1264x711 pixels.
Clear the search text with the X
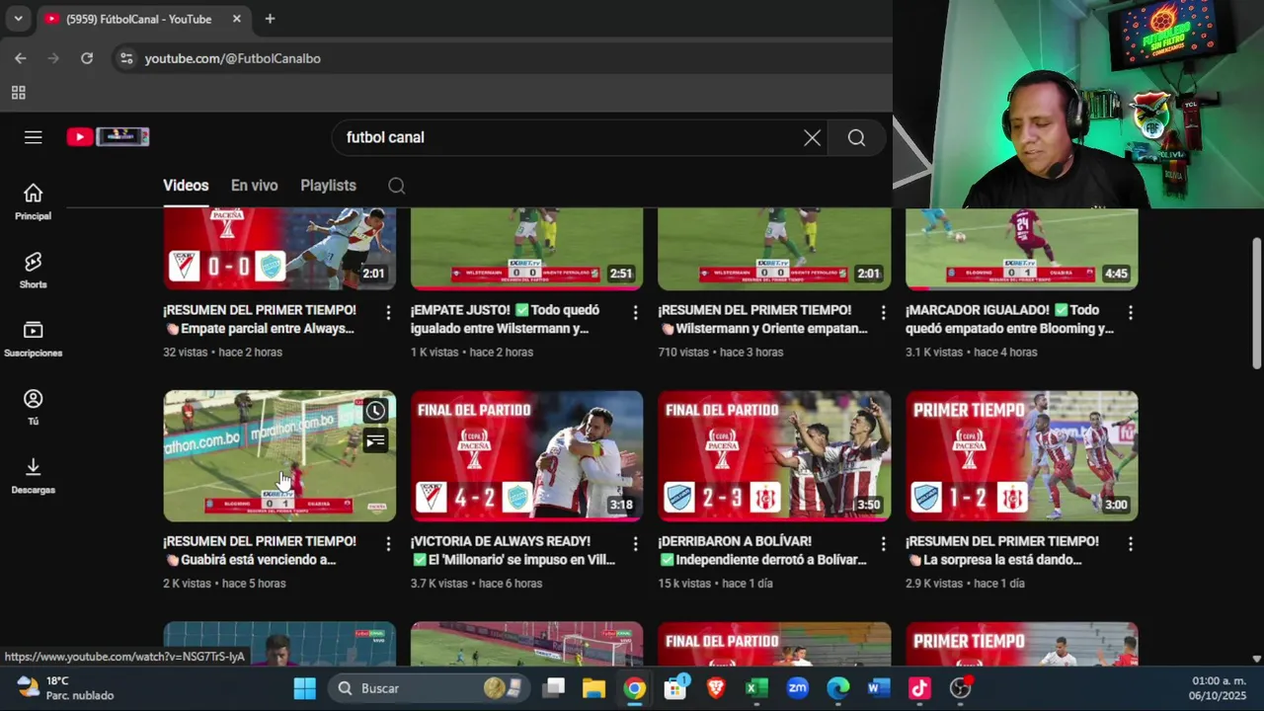tap(812, 138)
